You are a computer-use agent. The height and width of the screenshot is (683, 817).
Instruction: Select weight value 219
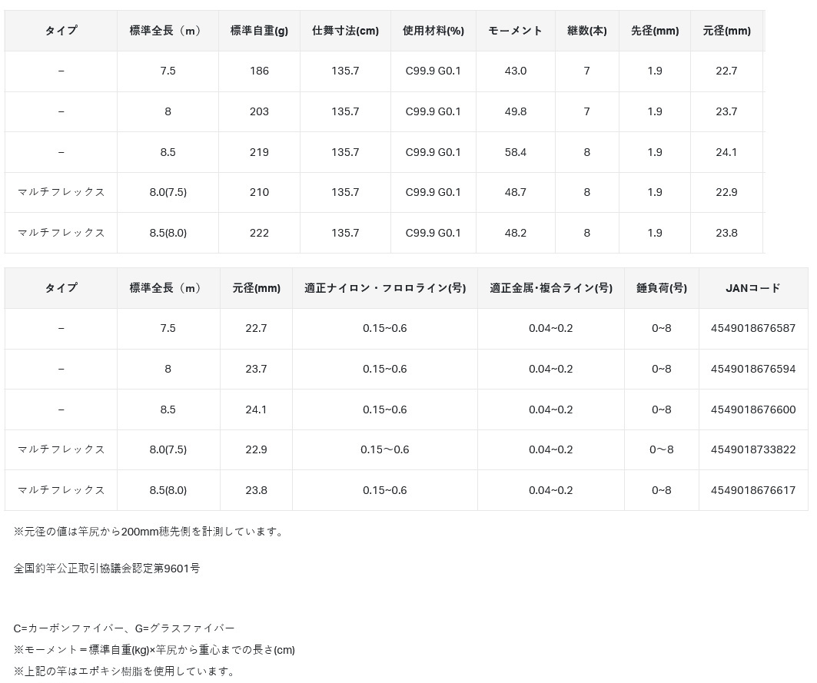[x=259, y=152]
